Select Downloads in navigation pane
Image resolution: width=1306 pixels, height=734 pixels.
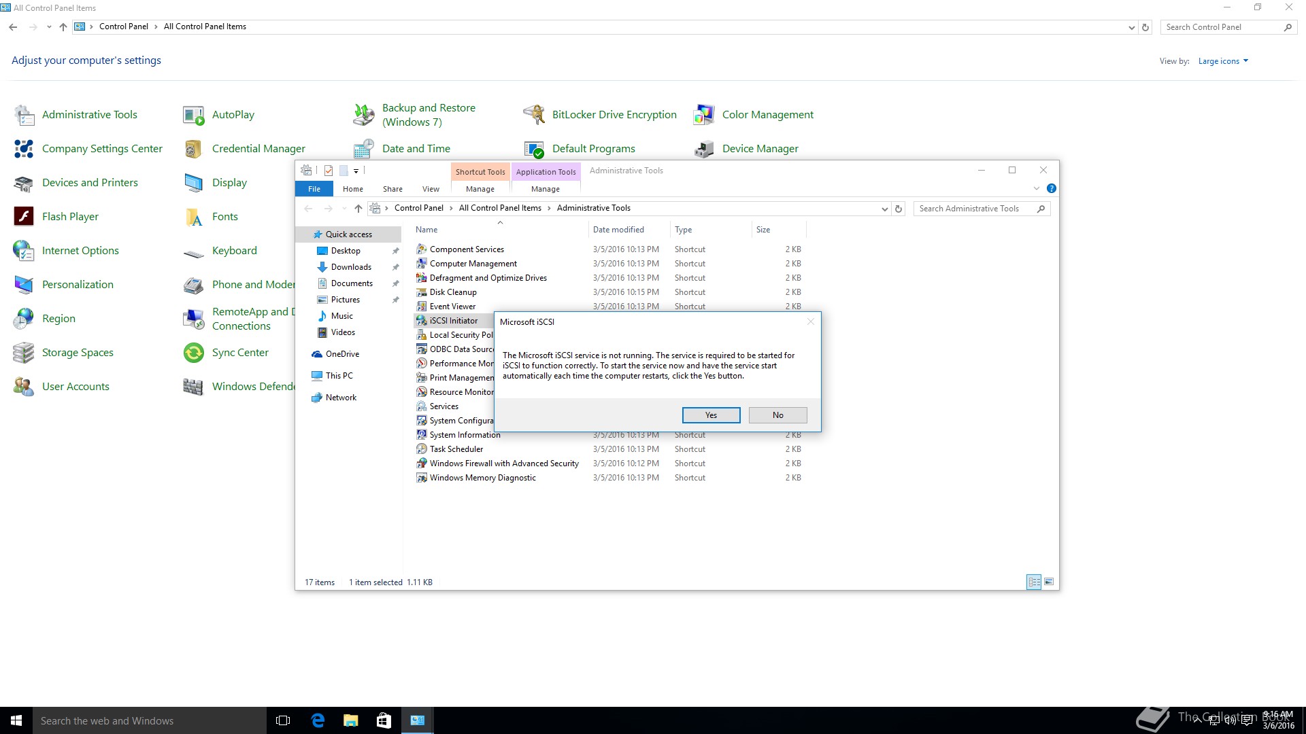point(351,267)
